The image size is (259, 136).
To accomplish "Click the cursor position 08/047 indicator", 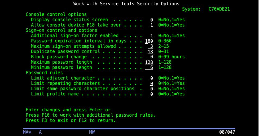I will click(x=227, y=132).
